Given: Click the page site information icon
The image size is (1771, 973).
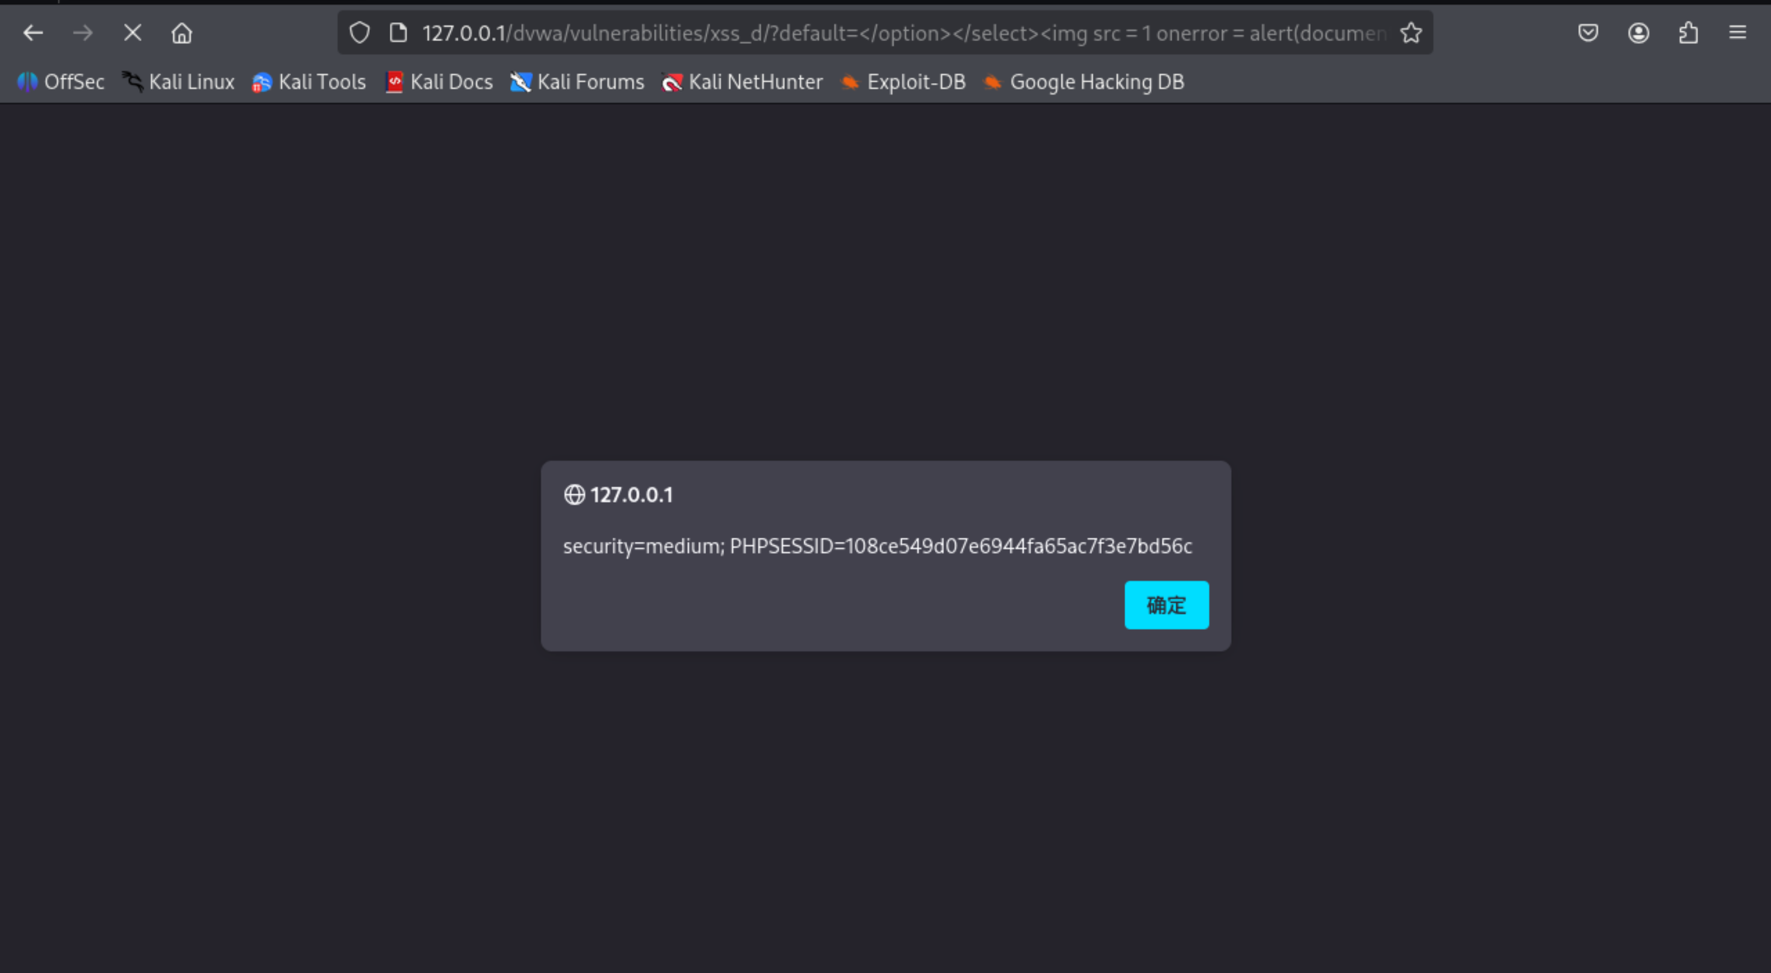Looking at the screenshot, I should (x=398, y=33).
